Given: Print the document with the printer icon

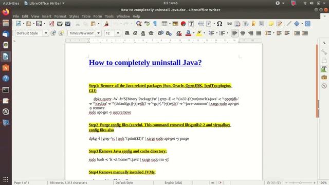Looking at the screenshot, I should (x=60, y=24).
